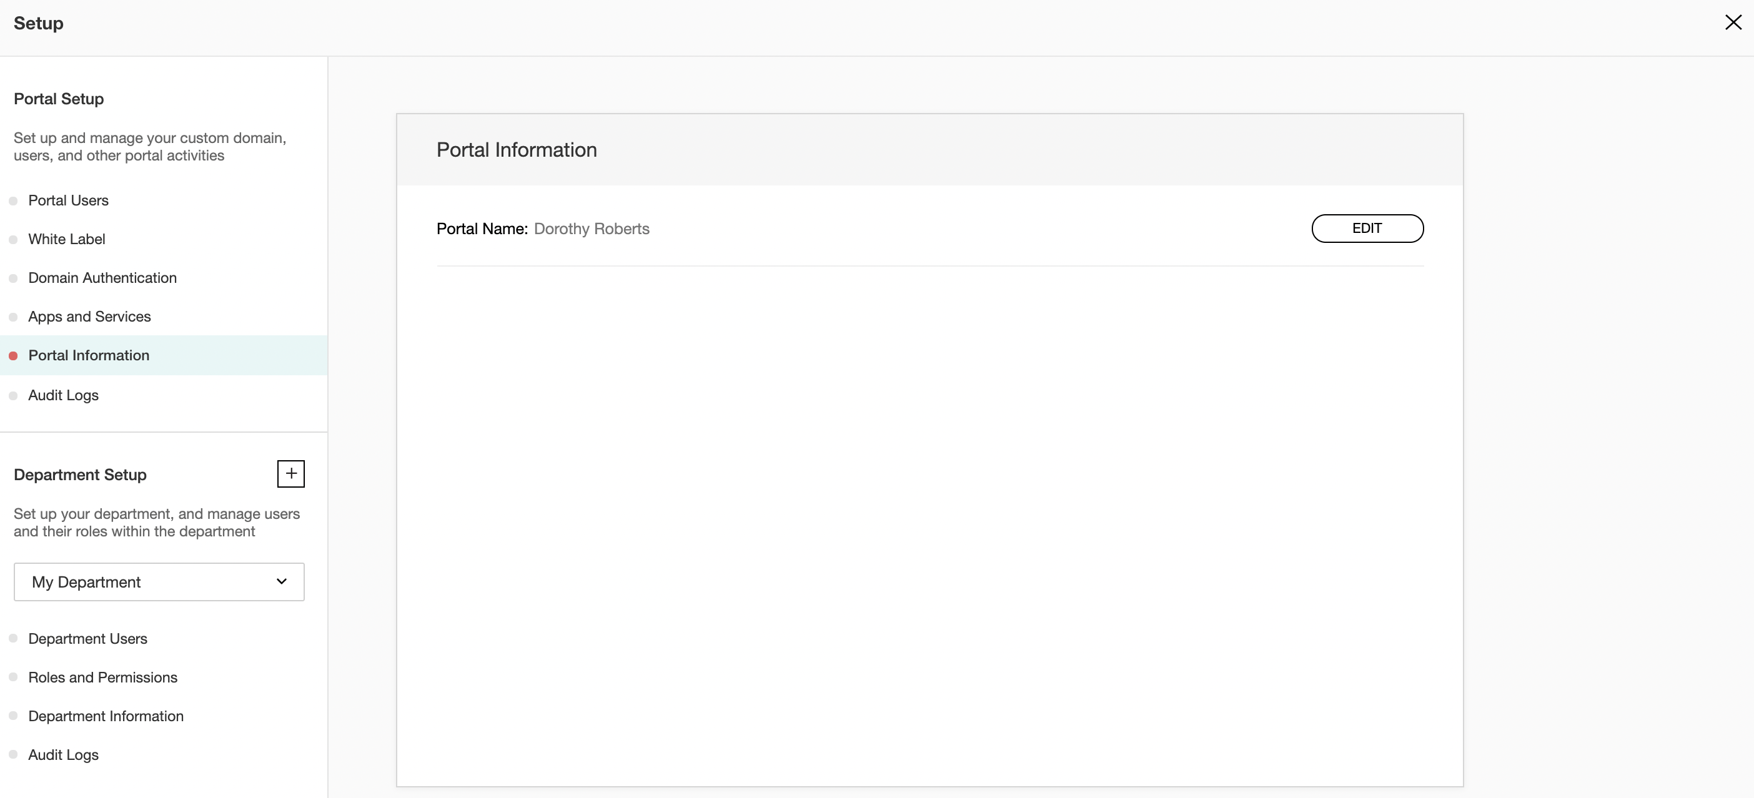The height and width of the screenshot is (798, 1754).
Task: Click the chevron arrow in My Department dropdown
Action: (x=281, y=581)
